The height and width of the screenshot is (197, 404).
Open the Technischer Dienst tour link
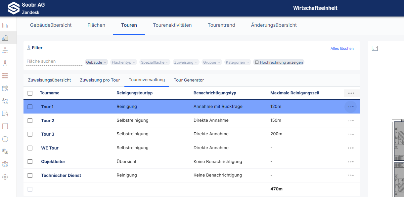click(x=61, y=176)
